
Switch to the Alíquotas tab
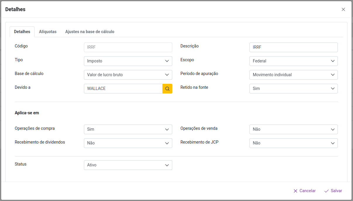[x=48, y=32]
